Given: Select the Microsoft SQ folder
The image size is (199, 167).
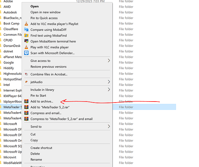Looking at the screenshot, I should pos(13,146).
